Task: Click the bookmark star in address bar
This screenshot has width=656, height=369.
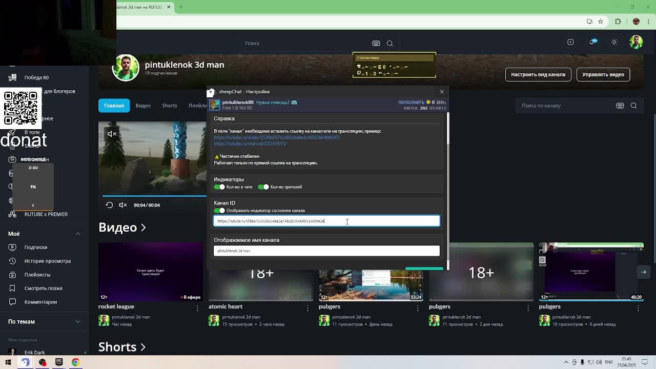Action: tap(601, 22)
